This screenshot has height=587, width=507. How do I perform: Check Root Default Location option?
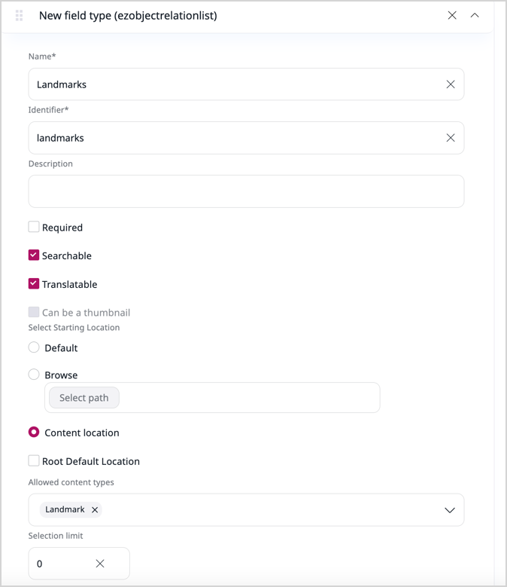coord(34,460)
